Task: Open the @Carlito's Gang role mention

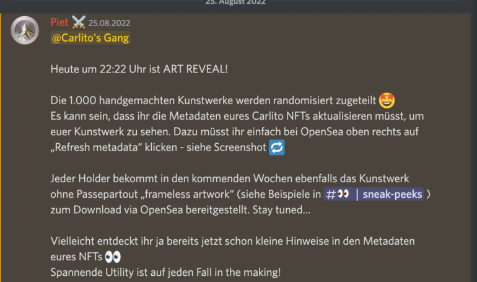Action: pos(90,38)
